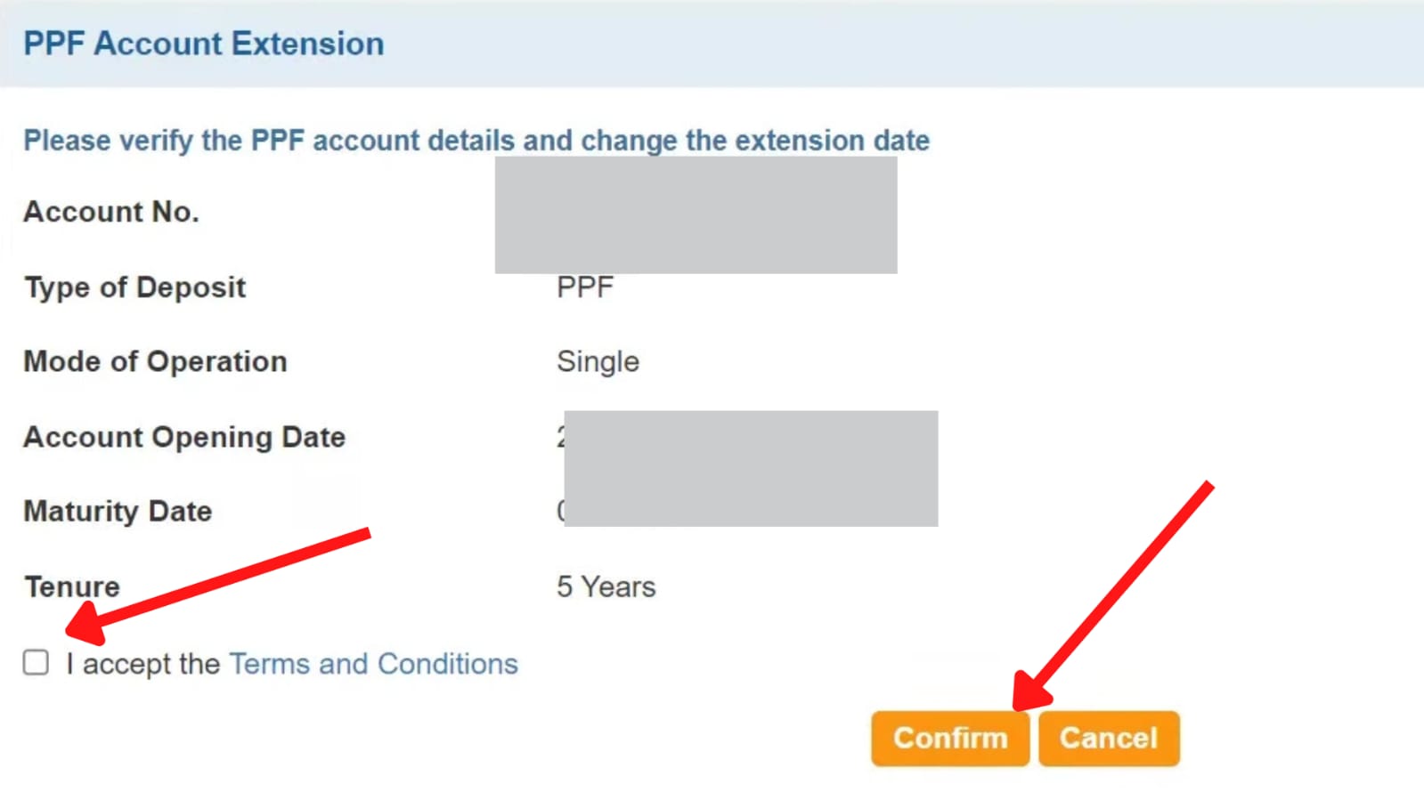Image resolution: width=1424 pixels, height=800 pixels.
Task: Click the masked Account Number field
Action: 696,214
